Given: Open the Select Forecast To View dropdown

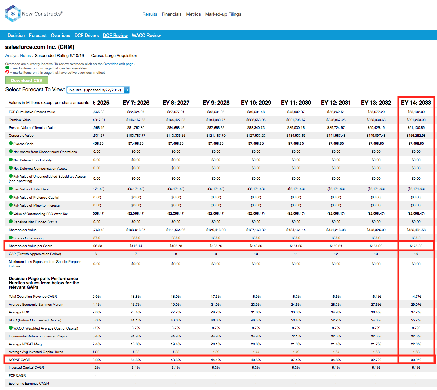Looking at the screenshot, I should (98, 90).
